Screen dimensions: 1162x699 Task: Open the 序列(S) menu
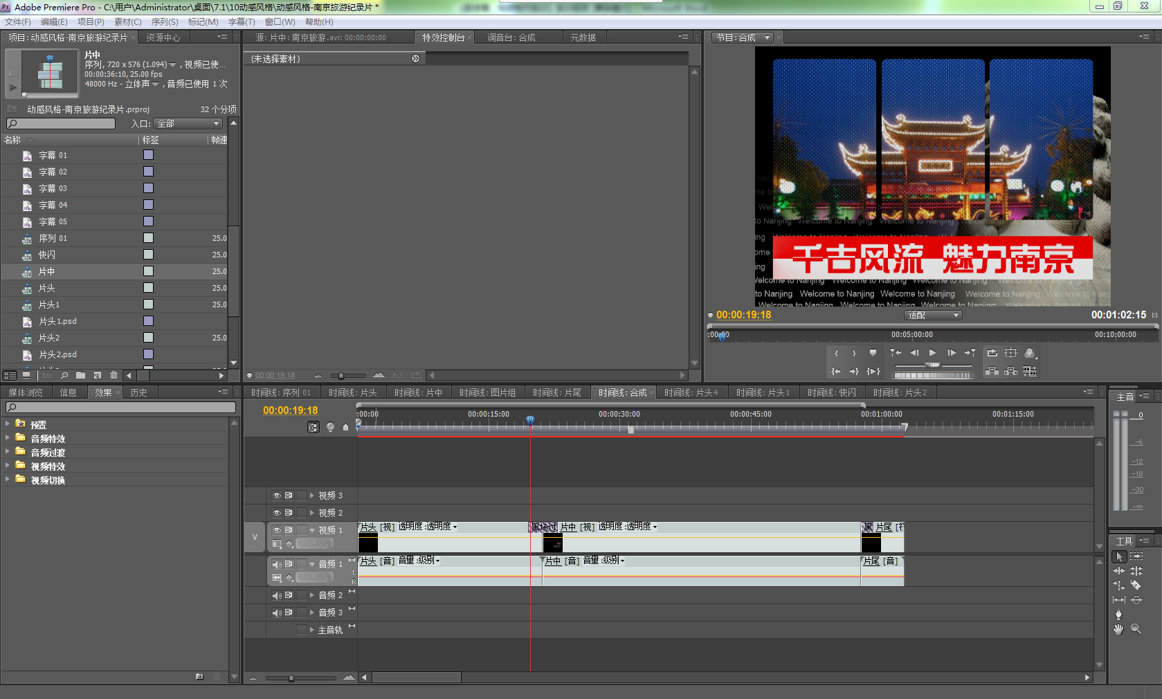click(x=165, y=22)
